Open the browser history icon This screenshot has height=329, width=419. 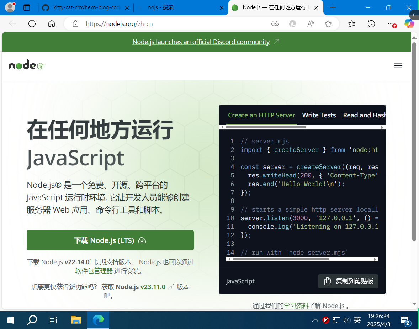point(371,24)
